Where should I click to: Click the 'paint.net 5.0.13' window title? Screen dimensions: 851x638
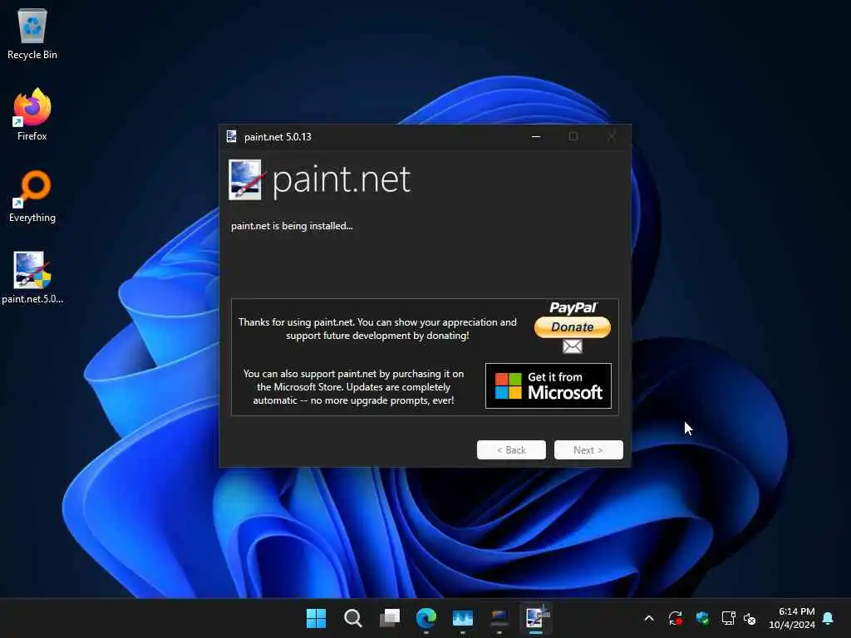pyautogui.click(x=278, y=137)
